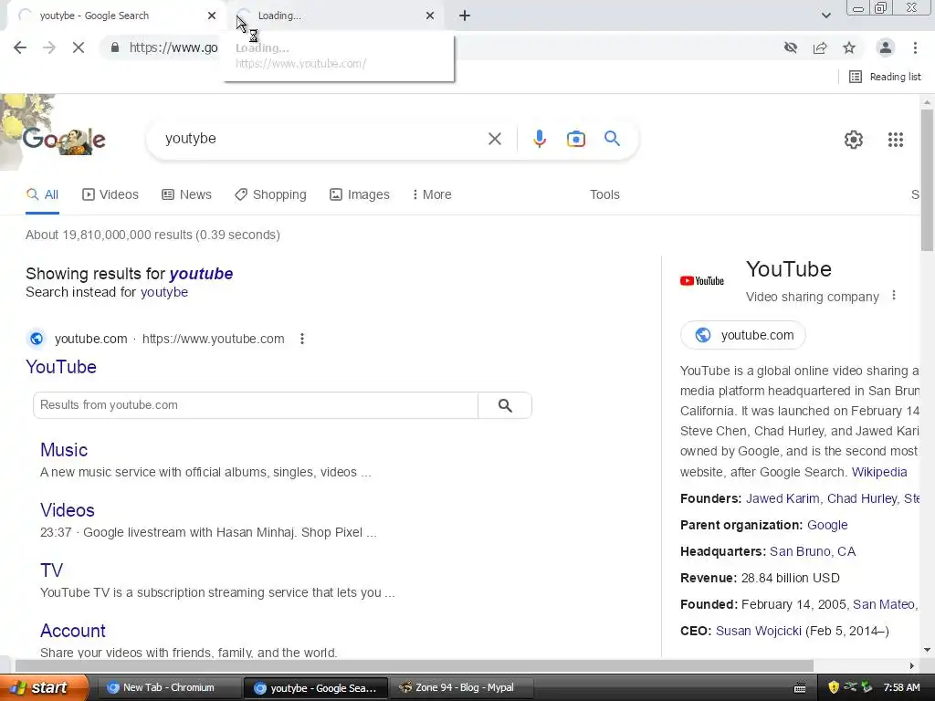Open the Videos sitelink
Image resolution: width=935 pixels, height=701 pixels.
[68, 510]
